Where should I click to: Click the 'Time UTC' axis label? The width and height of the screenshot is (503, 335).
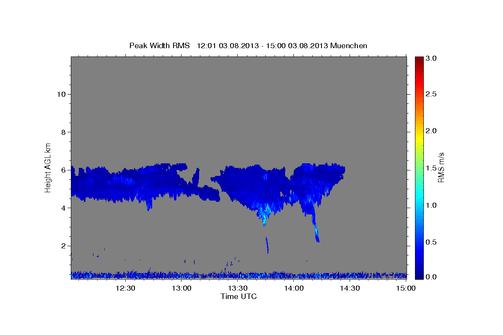point(239,296)
